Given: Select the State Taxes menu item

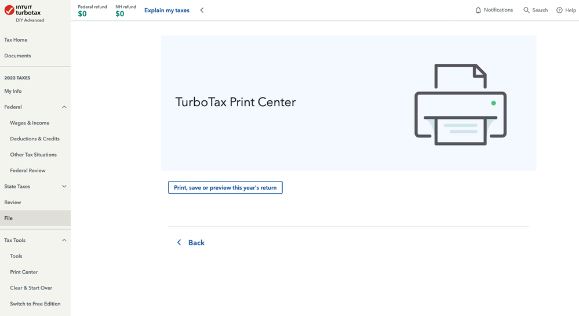Looking at the screenshot, I should (x=17, y=187).
